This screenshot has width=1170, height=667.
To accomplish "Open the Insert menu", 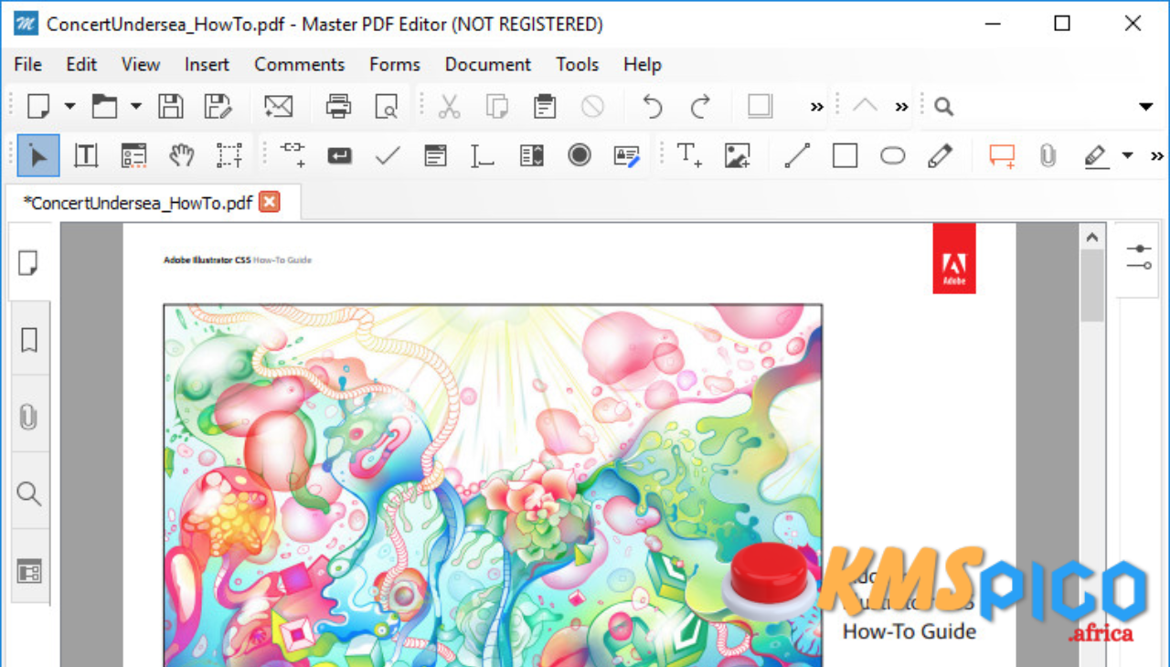I will 207,64.
